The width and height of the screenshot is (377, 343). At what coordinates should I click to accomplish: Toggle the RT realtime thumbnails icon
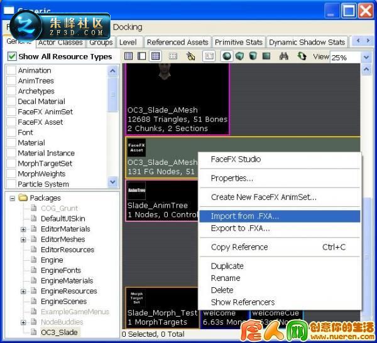(209, 56)
